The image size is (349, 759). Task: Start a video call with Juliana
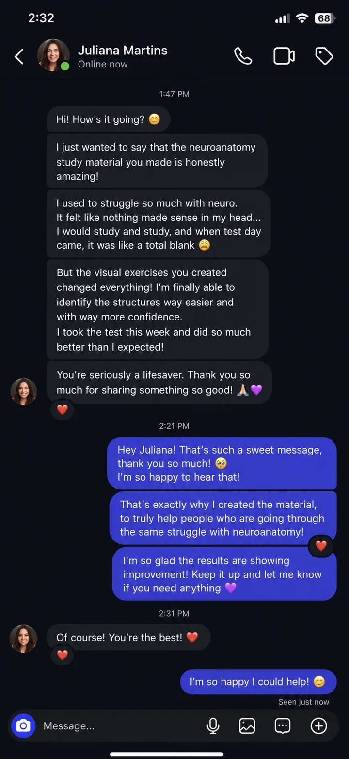pos(284,56)
